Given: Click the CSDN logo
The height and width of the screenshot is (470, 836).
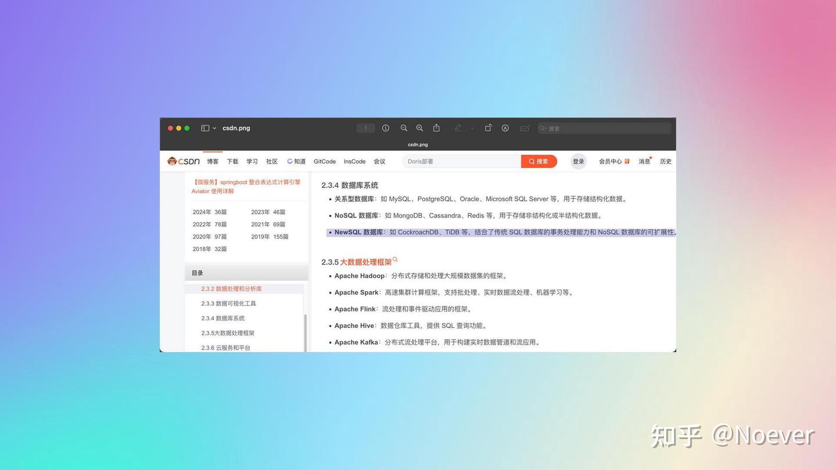Looking at the screenshot, I should tap(183, 161).
